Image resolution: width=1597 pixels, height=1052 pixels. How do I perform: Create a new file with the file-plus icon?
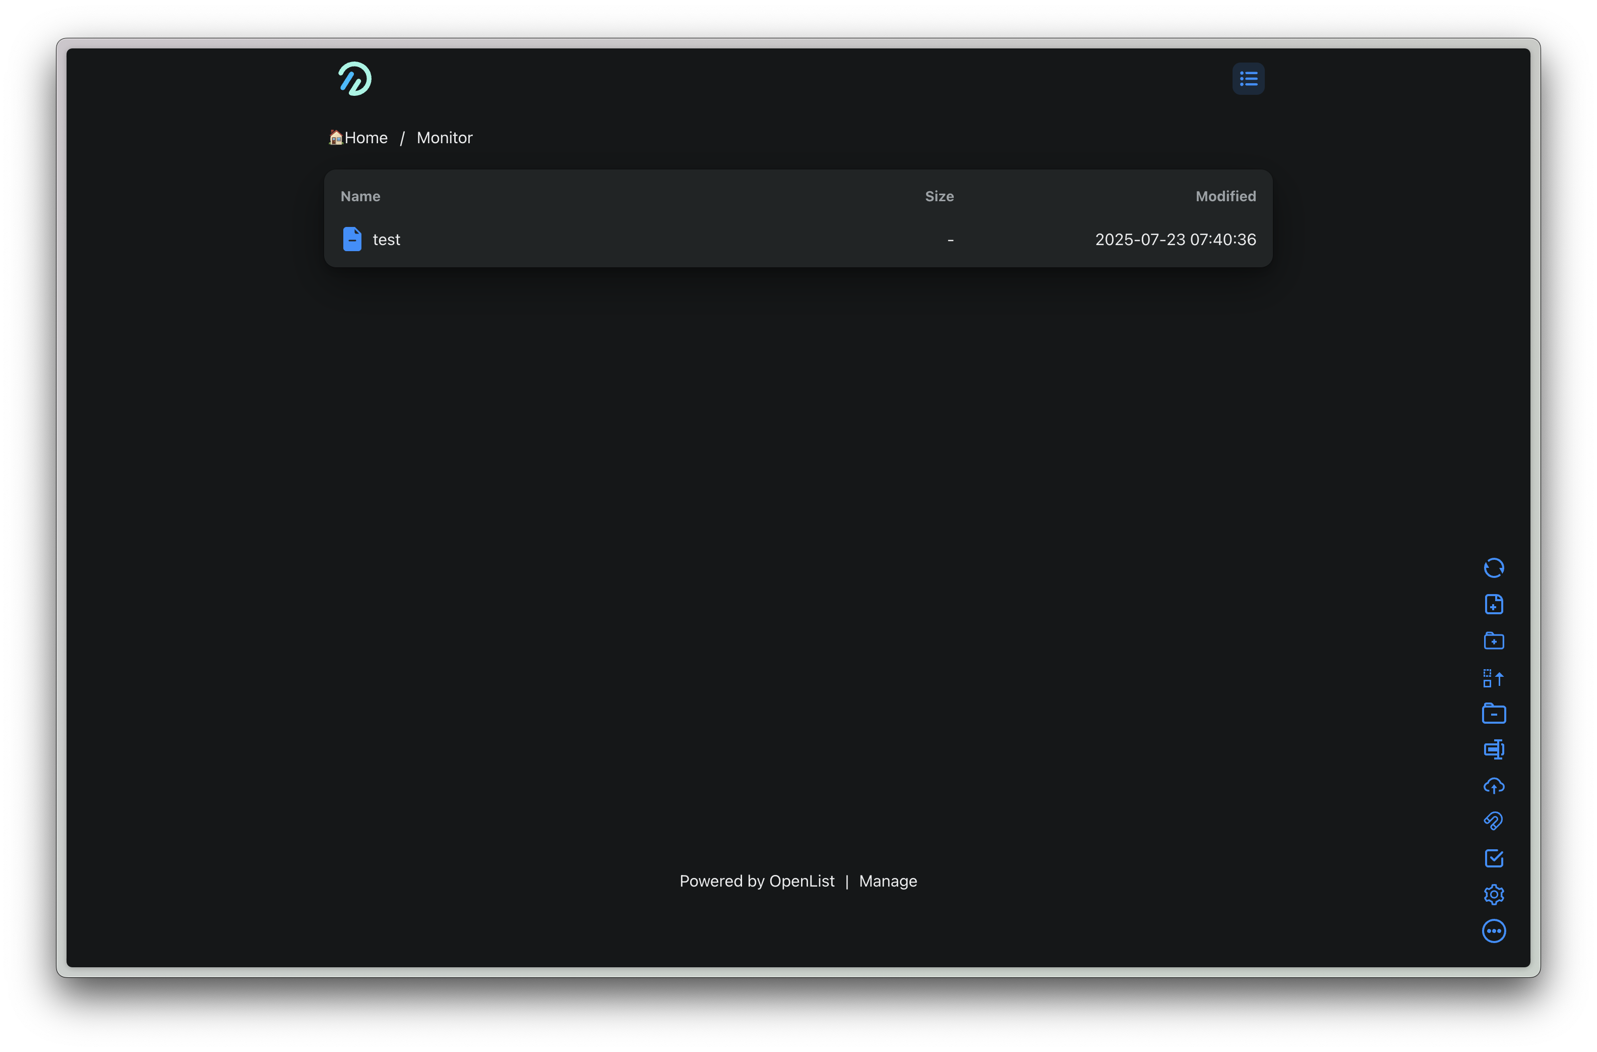[x=1493, y=604]
